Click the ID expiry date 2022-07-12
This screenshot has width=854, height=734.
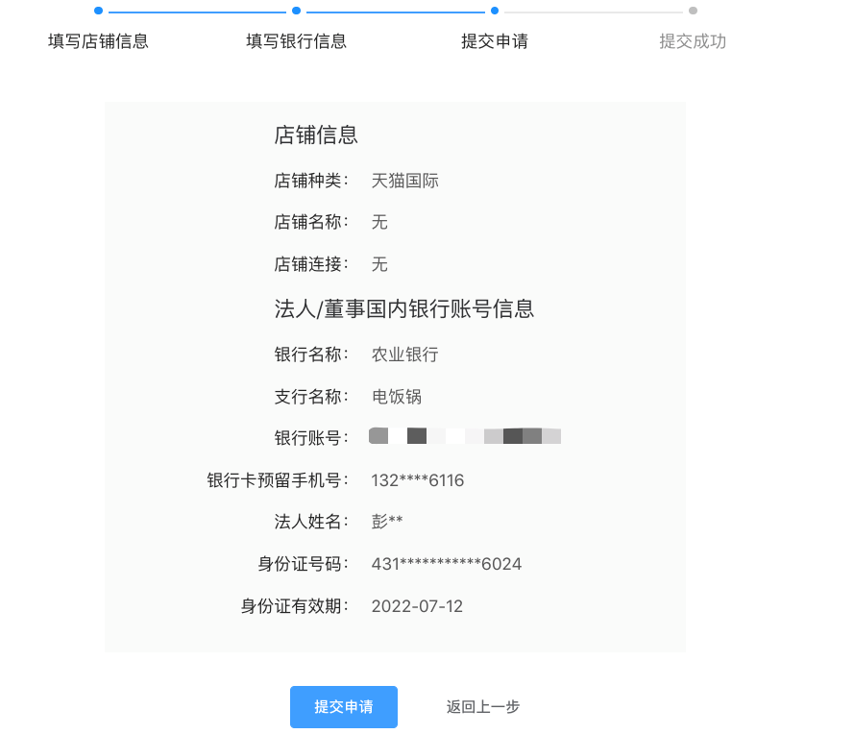click(417, 606)
